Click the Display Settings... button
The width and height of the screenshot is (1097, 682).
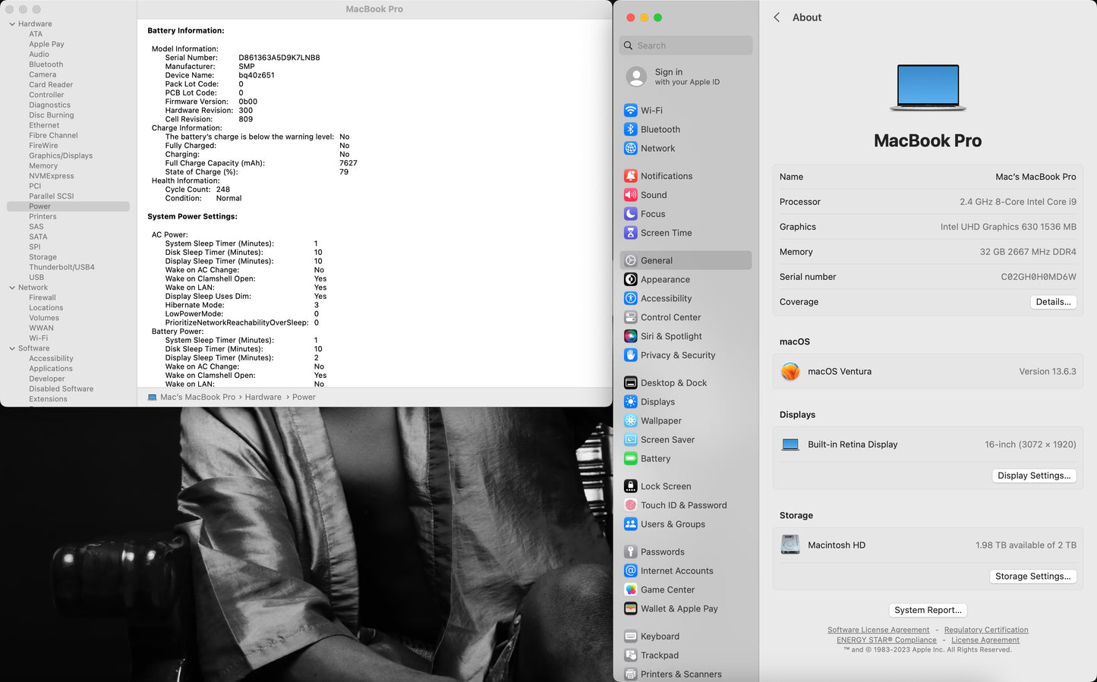click(1034, 476)
